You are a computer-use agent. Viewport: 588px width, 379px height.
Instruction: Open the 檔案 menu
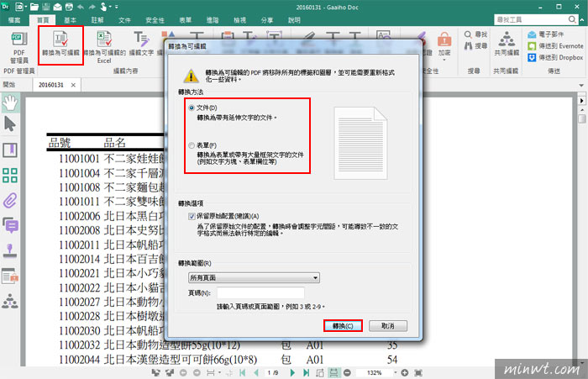click(x=14, y=20)
